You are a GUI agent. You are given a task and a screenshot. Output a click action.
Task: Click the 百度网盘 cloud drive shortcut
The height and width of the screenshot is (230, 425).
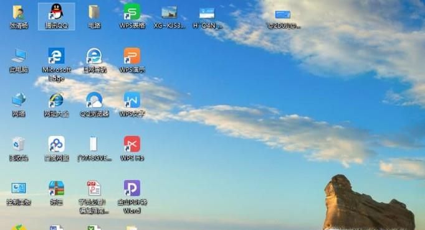tap(56, 149)
